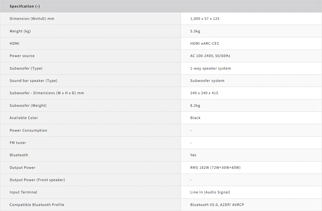This screenshot has width=322, height=211.
Task: Click the Dimension (WxHxD) mm label
Action: coord(32,19)
